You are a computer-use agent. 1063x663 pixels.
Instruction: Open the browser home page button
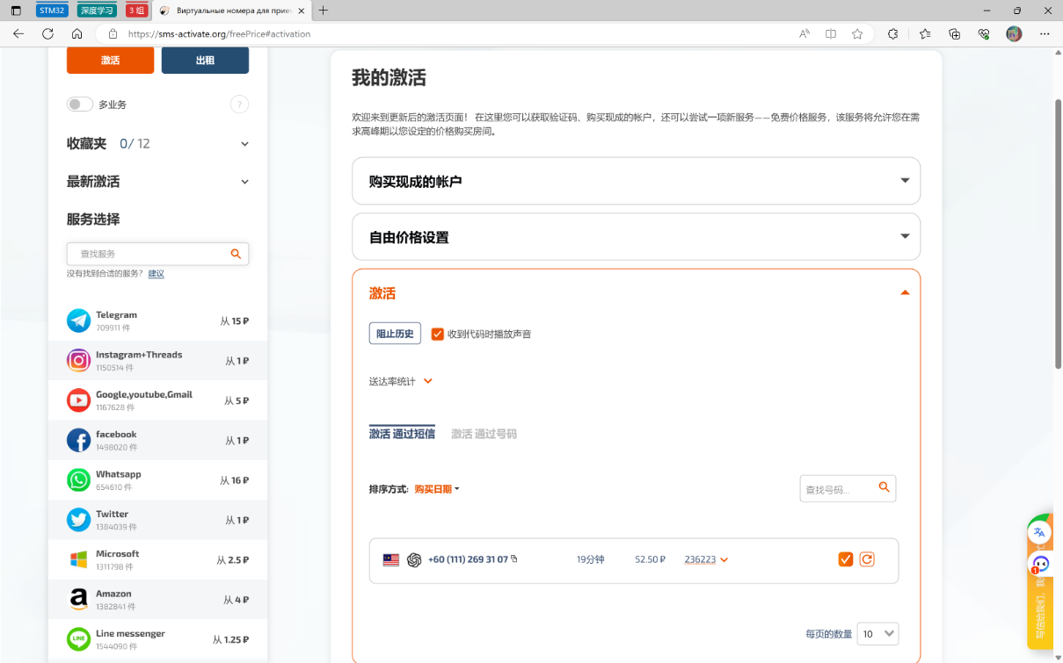point(76,33)
